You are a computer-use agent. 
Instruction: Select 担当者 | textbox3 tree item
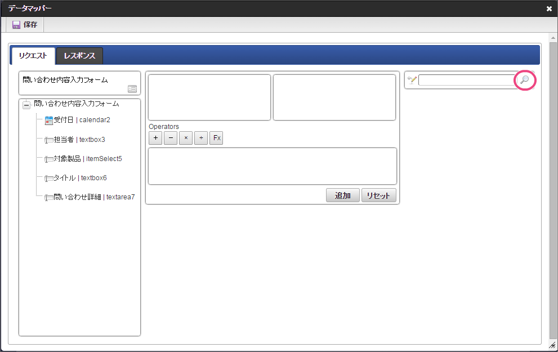[x=79, y=140]
